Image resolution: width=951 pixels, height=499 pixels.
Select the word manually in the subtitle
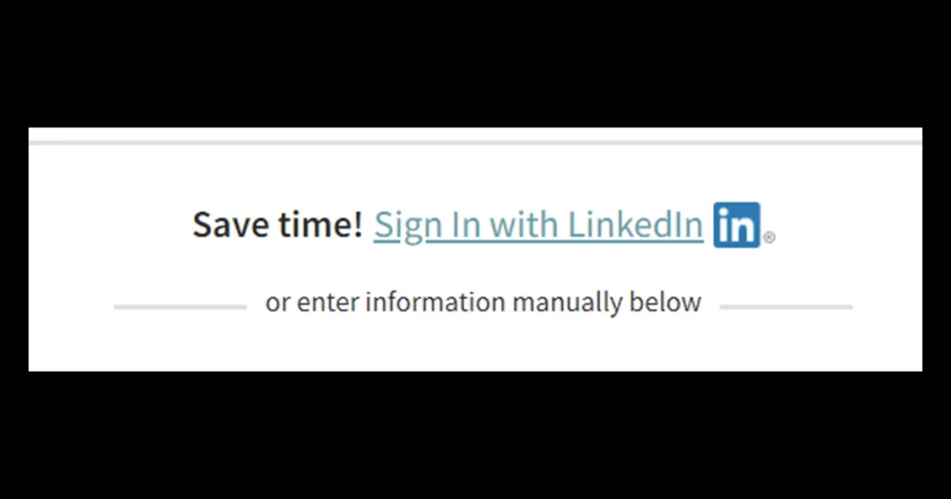click(567, 302)
